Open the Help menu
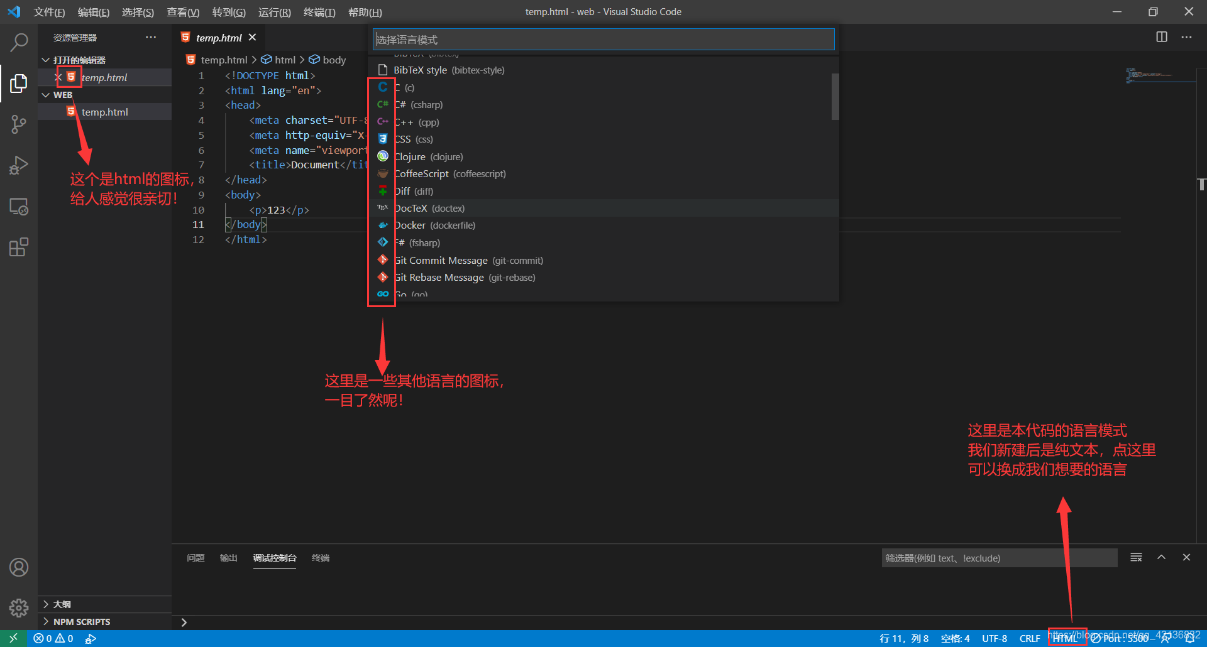Image resolution: width=1207 pixels, height=647 pixels. point(365,12)
